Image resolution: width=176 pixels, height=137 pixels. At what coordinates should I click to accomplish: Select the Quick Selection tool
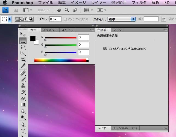click(x=23, y=53)
